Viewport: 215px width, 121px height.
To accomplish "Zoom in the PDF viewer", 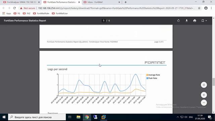I will click(x=204, y=95).
